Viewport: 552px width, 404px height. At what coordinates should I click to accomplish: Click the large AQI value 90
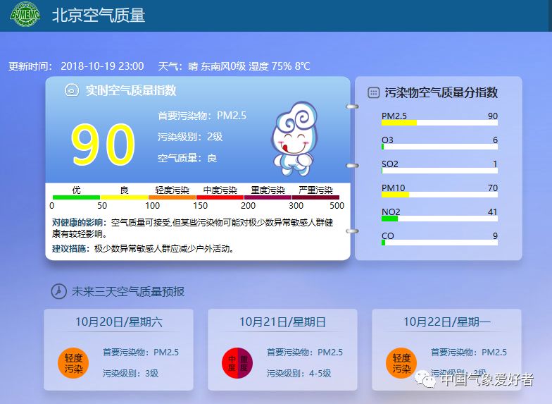(x=103, y=146)
